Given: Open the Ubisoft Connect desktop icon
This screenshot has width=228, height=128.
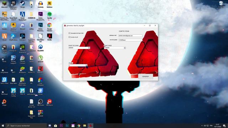Looking at the screenshot, I should 22,59.
